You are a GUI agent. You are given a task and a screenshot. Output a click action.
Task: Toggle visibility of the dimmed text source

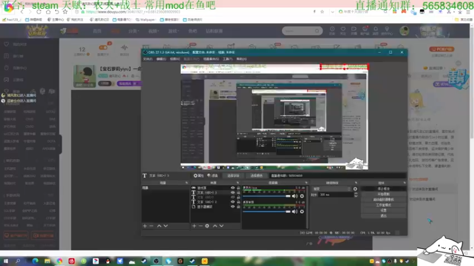[233, 197]
